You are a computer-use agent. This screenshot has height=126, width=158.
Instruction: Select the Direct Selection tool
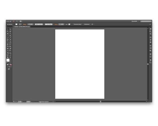(x=10, y=29)
